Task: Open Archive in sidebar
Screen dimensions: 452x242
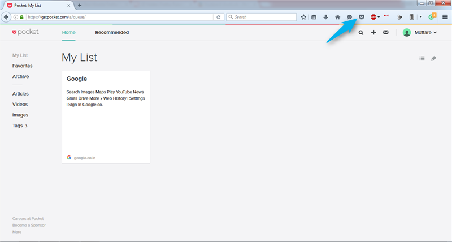Action: pos(20,76)
